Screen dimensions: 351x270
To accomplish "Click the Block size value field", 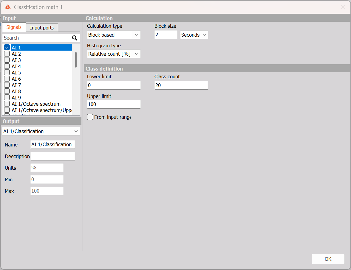I will (x=166, y=35).
